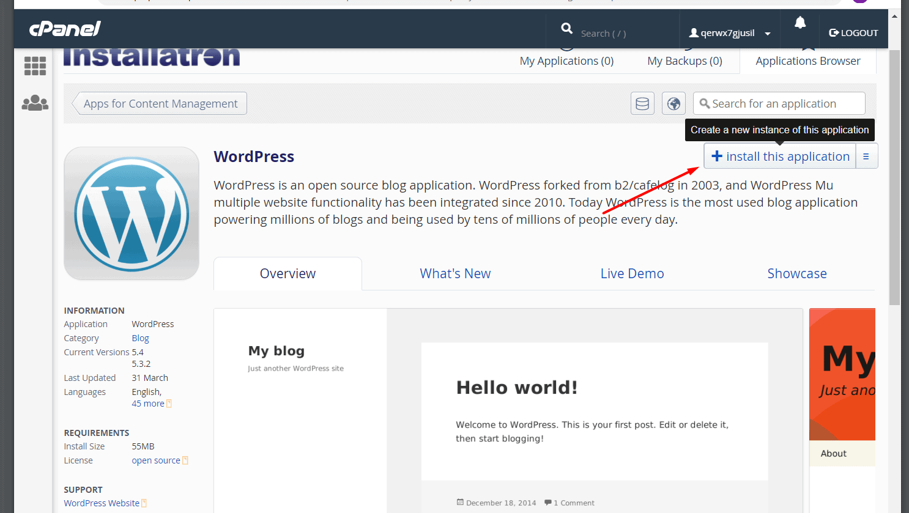
Task: Click the 55MB install size value
Action: [x=143, y=446]
